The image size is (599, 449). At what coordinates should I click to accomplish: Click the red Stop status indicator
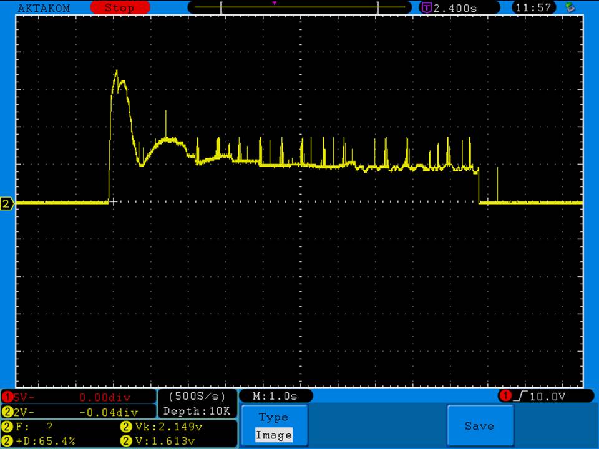coord(119,8)
